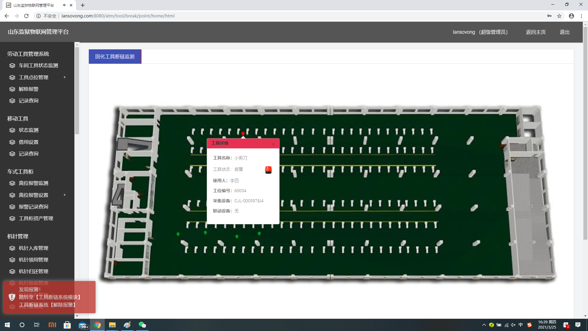Open 记录查询 under 移动工具
This screenshot has width=588, height=331.
point(28,154)
